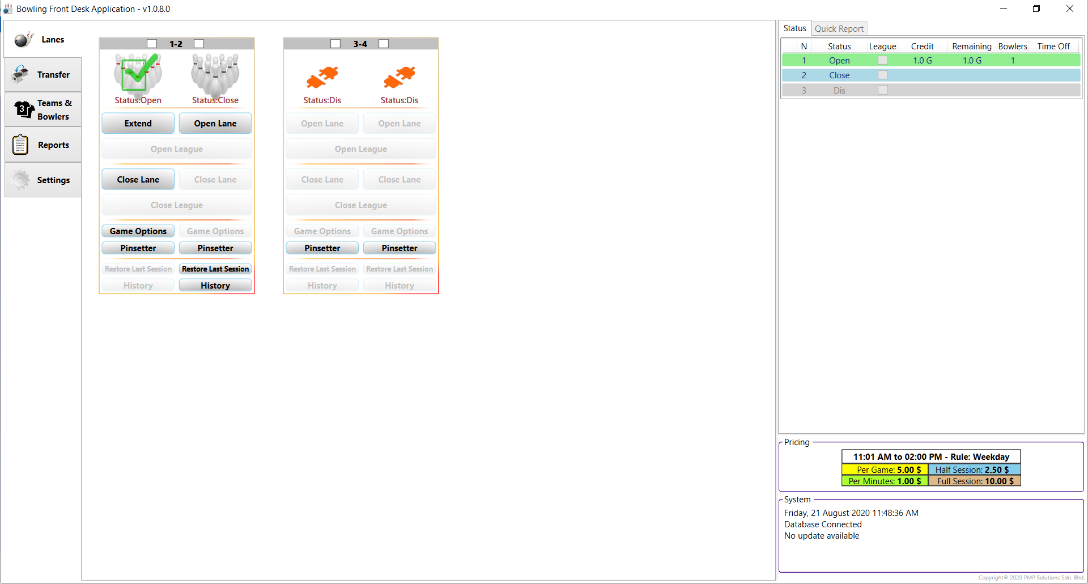Switch to the Quick Report tab

[x=839, y=28]
